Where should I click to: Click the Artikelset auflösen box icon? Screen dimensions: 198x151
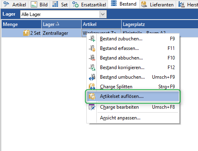click(x=92, y=96)
